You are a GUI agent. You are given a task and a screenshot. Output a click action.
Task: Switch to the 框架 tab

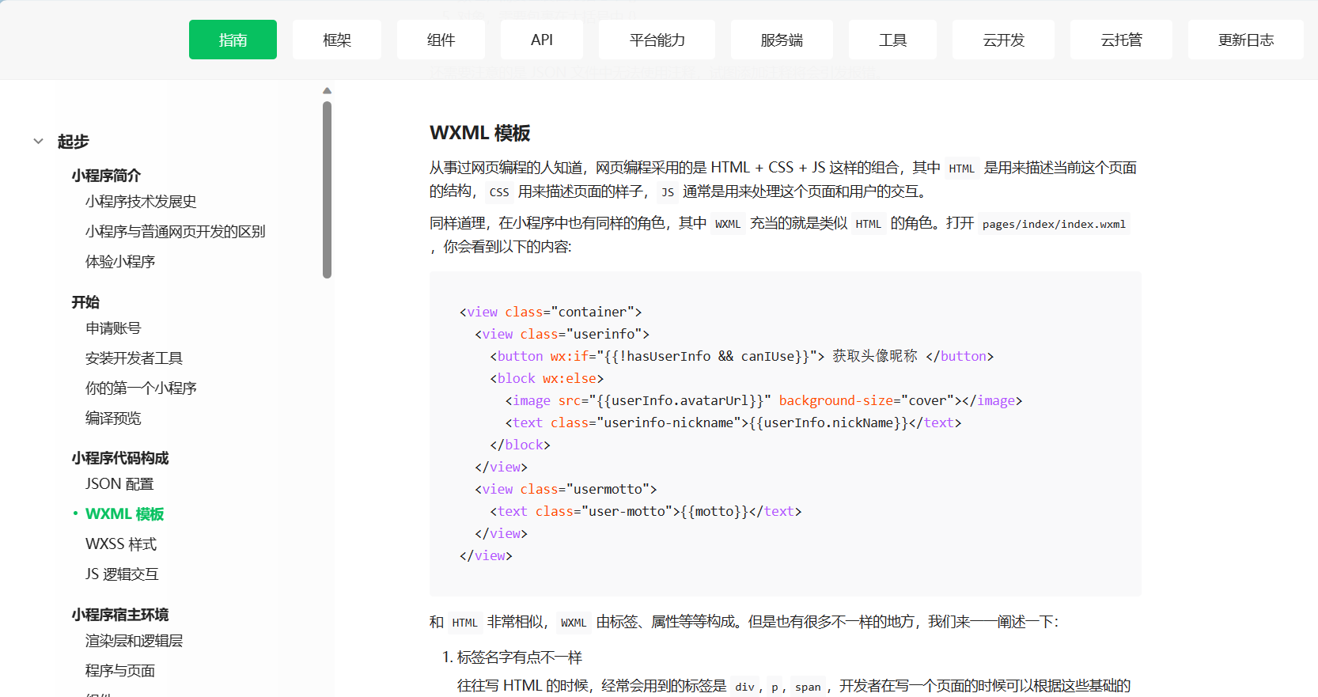337,40
